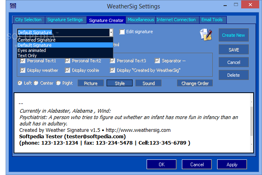This screenshot has width=262, height=175.
Task: Click the WeatherSig app icon in title bar
Action: [x=13, y=6]
